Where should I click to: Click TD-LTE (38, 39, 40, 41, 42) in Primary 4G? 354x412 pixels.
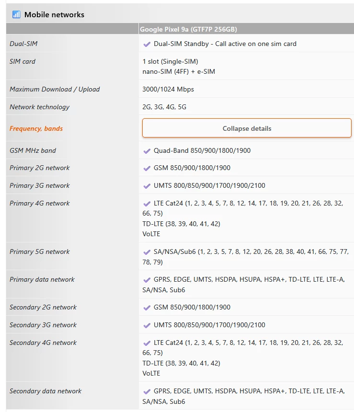click(x=182, y=224)
